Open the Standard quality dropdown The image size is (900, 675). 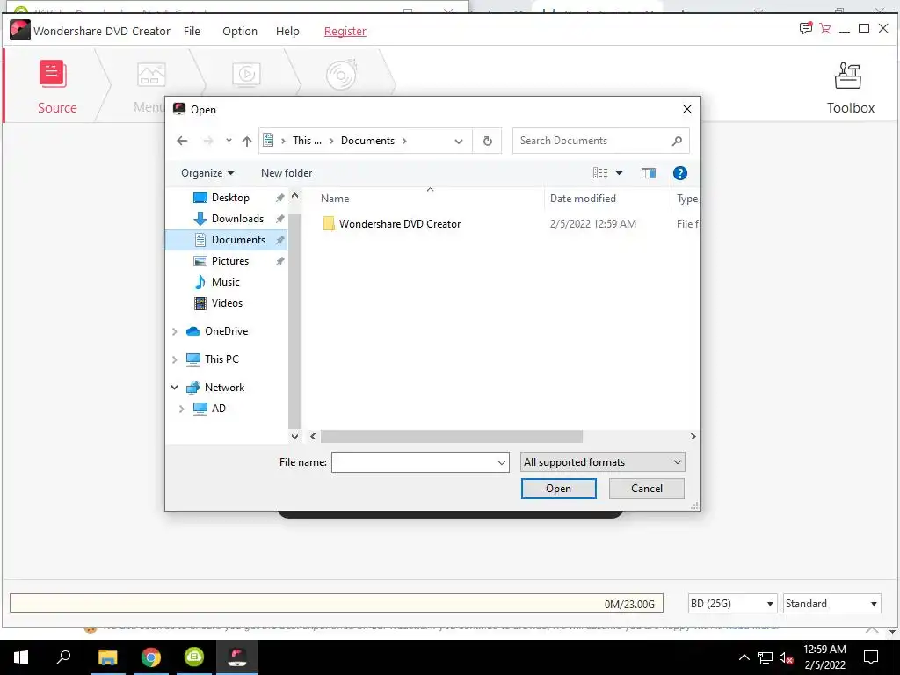coord(831,603)
